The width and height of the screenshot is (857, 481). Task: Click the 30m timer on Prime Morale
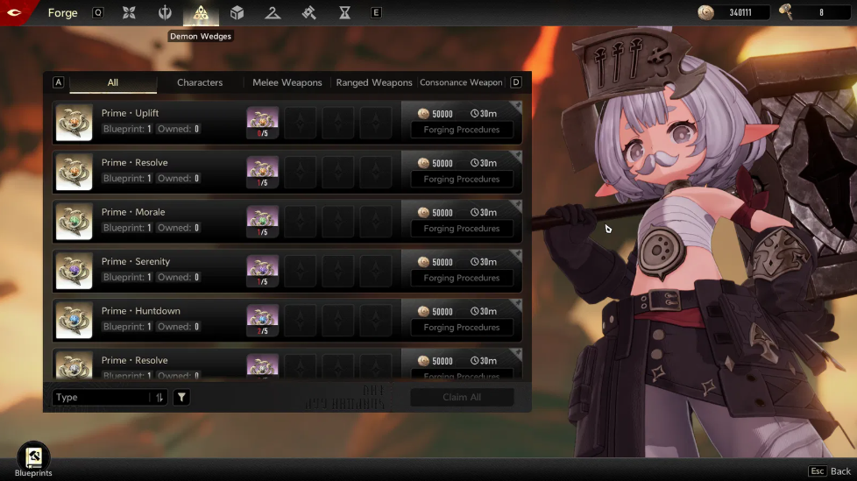pos(484,213)
